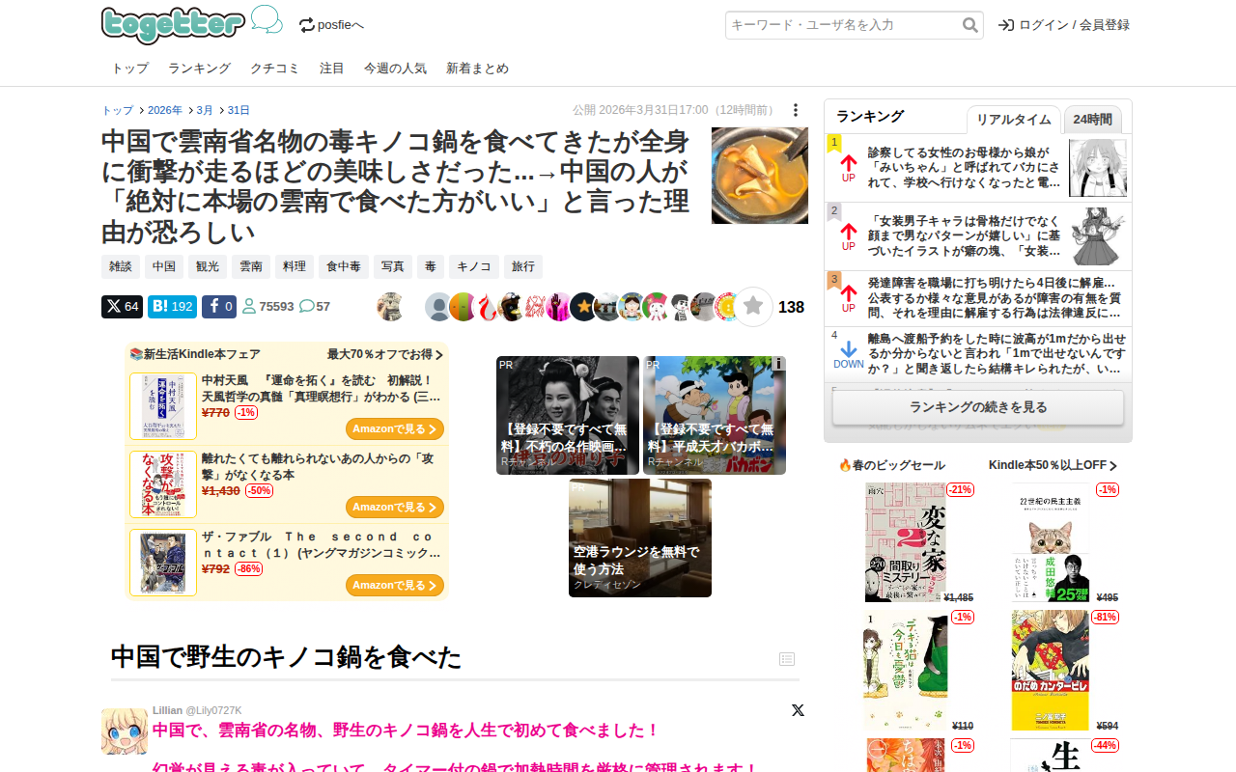Open Lillian @Lily0727K username link
The image size is (1236, 772).
point(197,710)
